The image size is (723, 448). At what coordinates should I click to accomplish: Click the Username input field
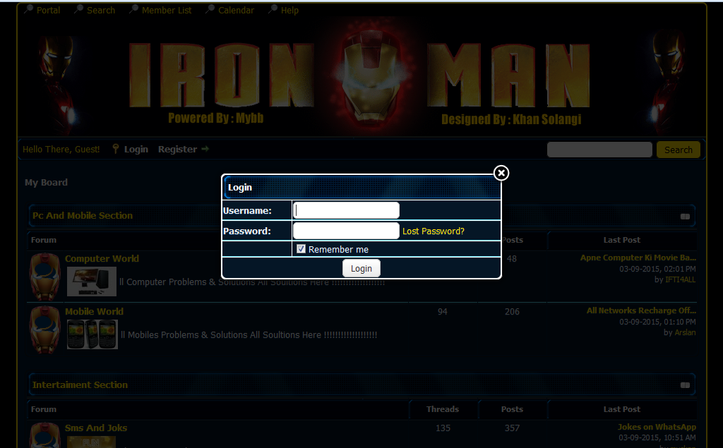click(346, 210)
